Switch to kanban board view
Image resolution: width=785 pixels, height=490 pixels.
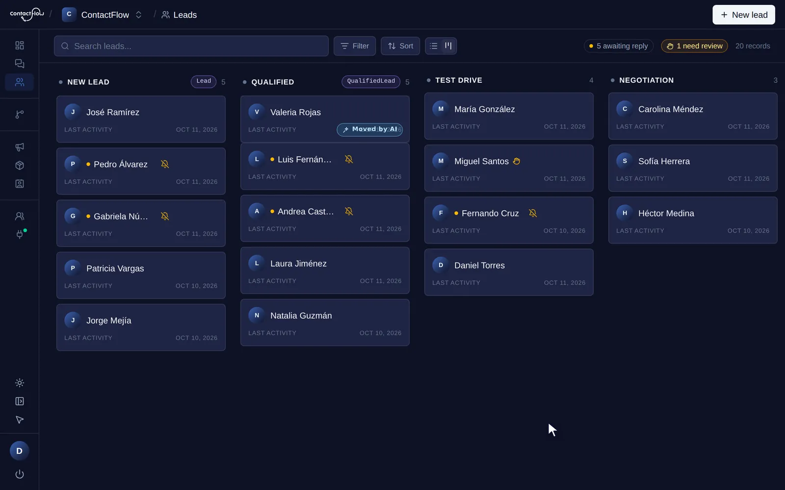pos(448,46)
